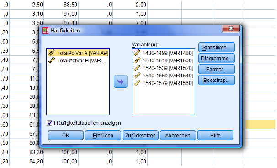
Task: Open the Statistiken options
Action: point(216,47)
